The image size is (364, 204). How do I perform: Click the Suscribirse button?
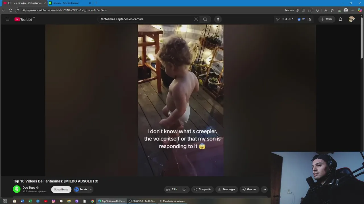click(61, 189)
